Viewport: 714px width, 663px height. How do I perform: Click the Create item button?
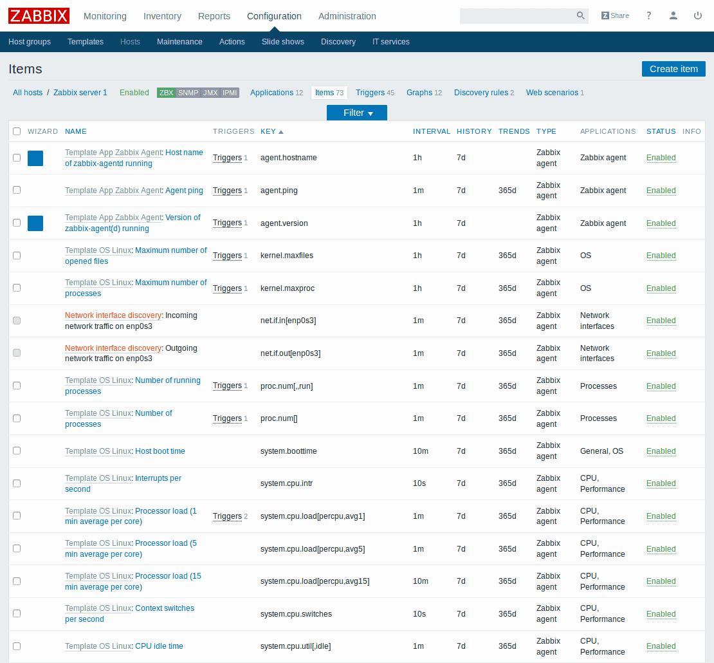[673, 69]
